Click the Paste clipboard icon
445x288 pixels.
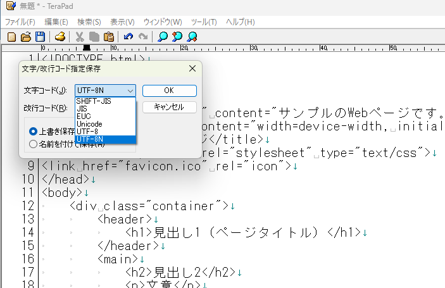click(109, 37)
